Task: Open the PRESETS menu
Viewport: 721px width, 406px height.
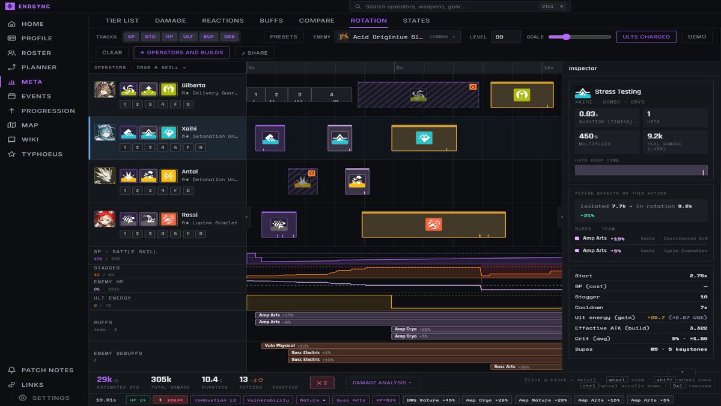Action: tap(284, 37)
